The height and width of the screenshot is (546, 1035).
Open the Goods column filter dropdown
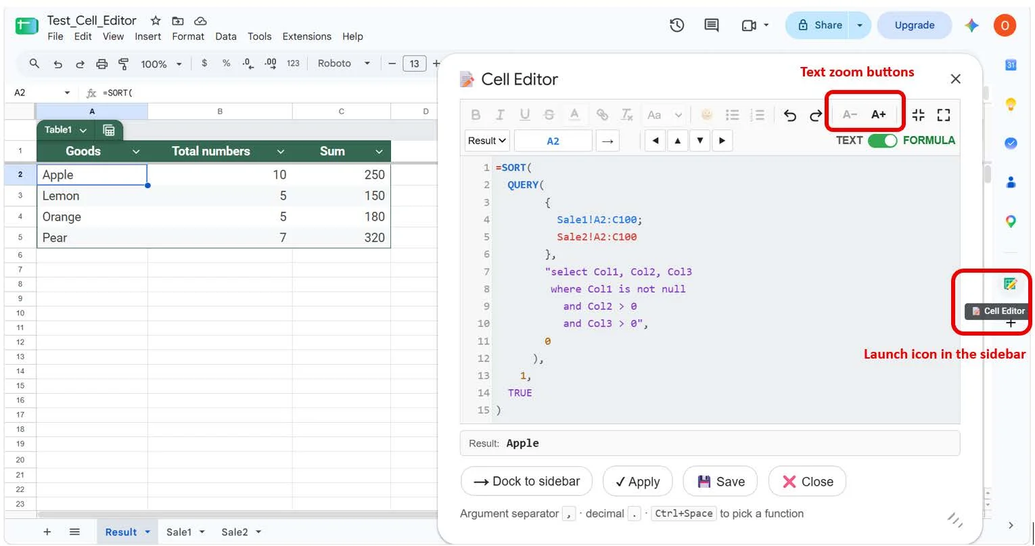point(136,152)
